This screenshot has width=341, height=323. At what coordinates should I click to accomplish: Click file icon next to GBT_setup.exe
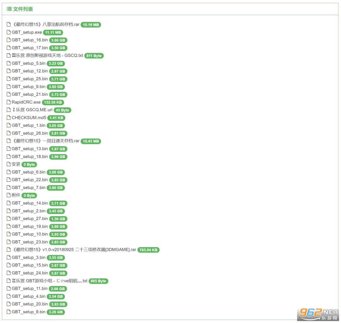point(9,32)
